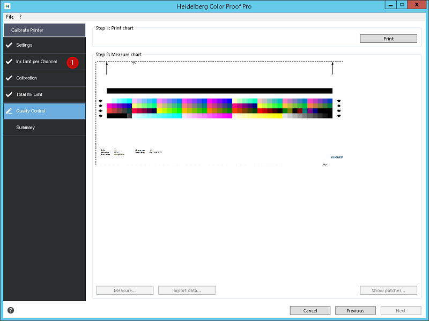
Task: Click the checkmark icon beside Total Ink Limit
Action: (x=9, y=94)
